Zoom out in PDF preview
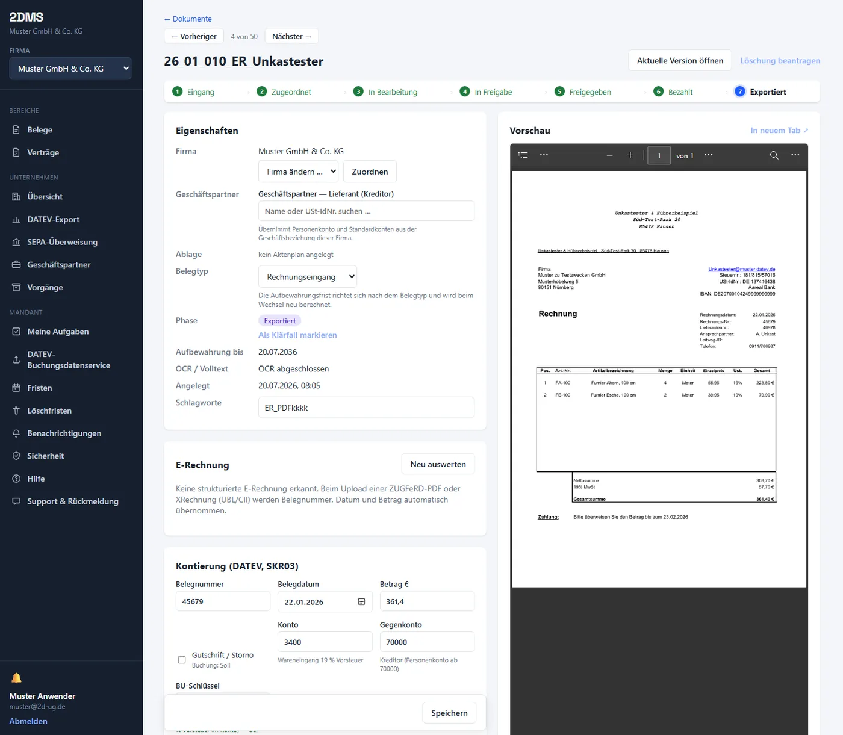Viewport: 843px width, 735px height. point(609,155)
